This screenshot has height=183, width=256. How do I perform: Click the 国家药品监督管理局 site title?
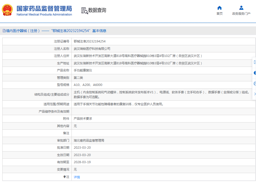(x=44, y=9)
